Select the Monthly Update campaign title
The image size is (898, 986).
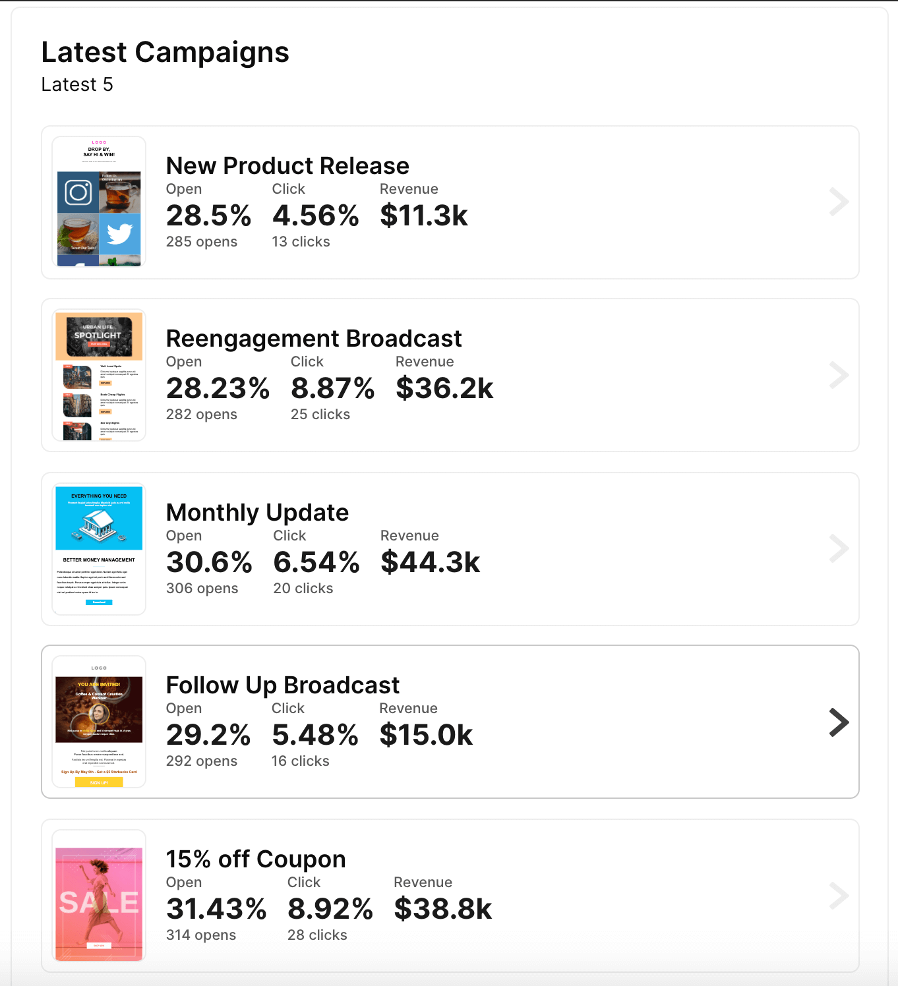[x=257, y=512]
